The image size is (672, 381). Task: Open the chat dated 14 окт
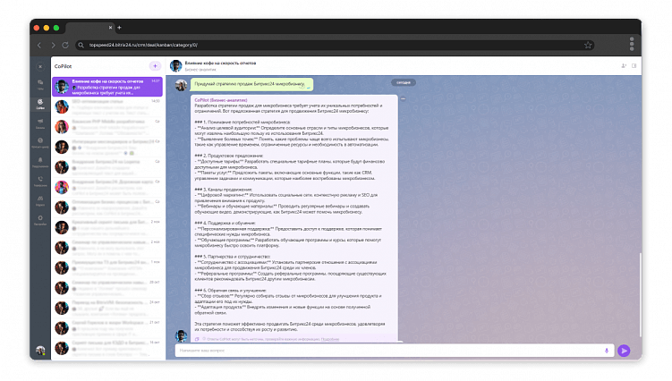pyautogui.click(x=107, y=348)
